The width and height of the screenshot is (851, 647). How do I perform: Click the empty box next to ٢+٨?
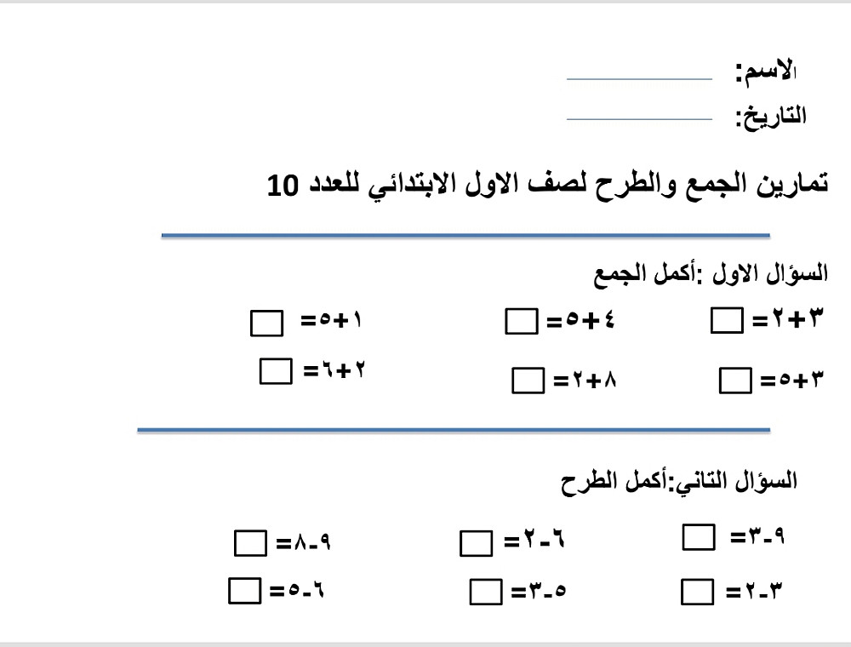point(528,381)
